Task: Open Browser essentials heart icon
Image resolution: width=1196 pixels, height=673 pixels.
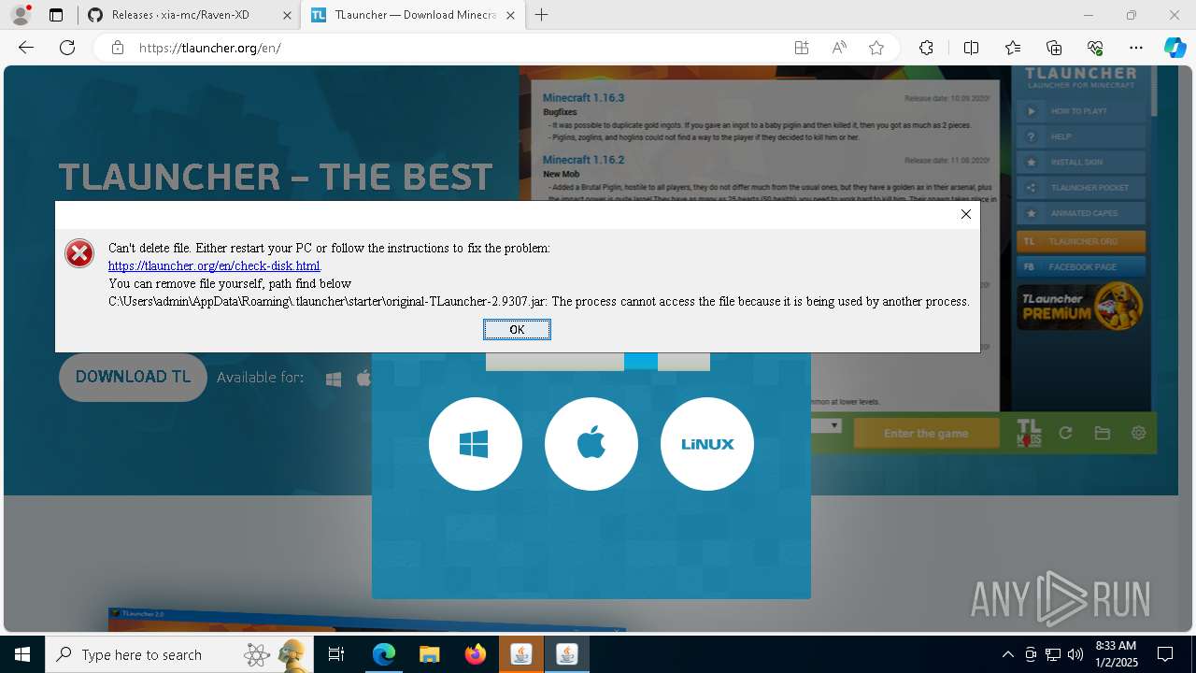Action: [x=1095, y=48]
